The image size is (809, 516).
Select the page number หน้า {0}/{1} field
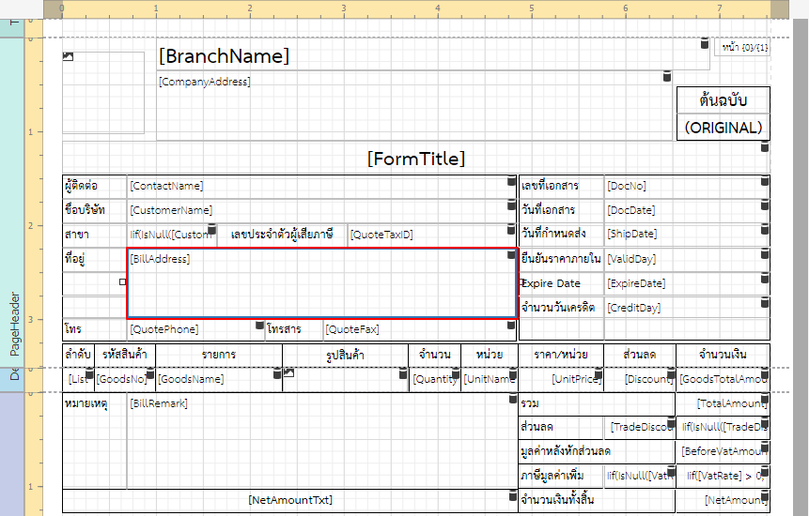click(742, 47)
